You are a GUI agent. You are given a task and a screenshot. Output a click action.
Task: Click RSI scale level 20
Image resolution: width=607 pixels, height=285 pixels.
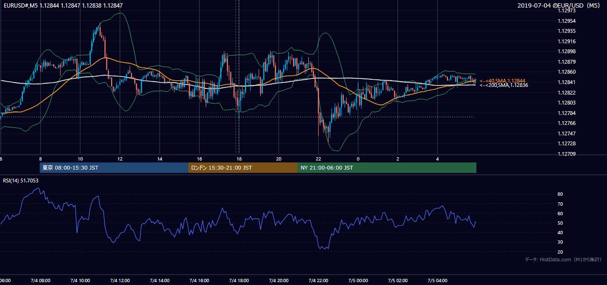click(x=560, y=252)
